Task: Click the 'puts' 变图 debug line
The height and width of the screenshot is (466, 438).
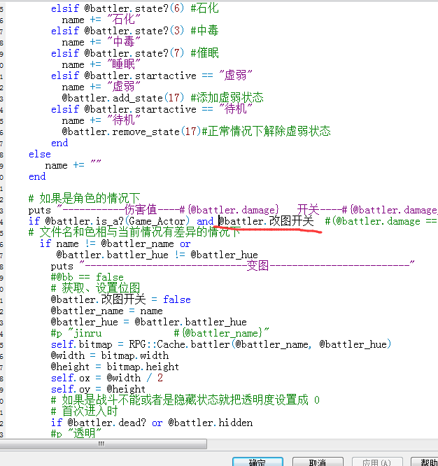Action: point(232,266)
